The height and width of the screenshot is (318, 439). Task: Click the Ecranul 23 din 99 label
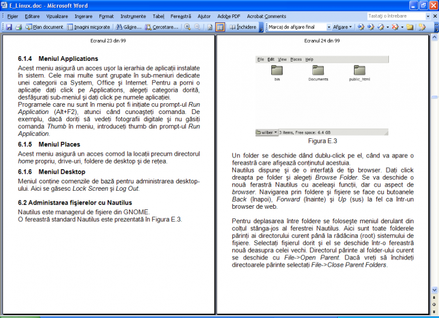[108, 40]
